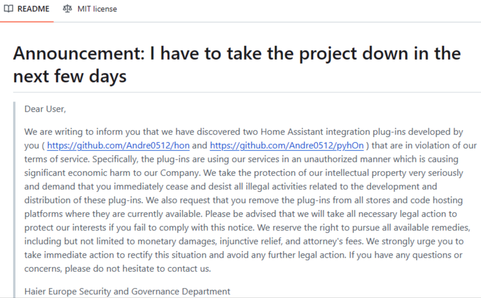This screenshot has height=298, width=481.
Task: Click the 'Dear User,' greeting line
Action: 45,109
